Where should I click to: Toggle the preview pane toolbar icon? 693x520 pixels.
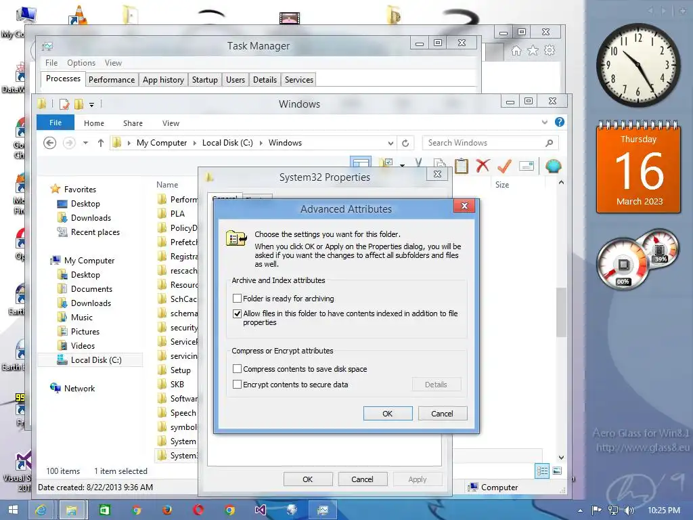[x=361, y=162]
